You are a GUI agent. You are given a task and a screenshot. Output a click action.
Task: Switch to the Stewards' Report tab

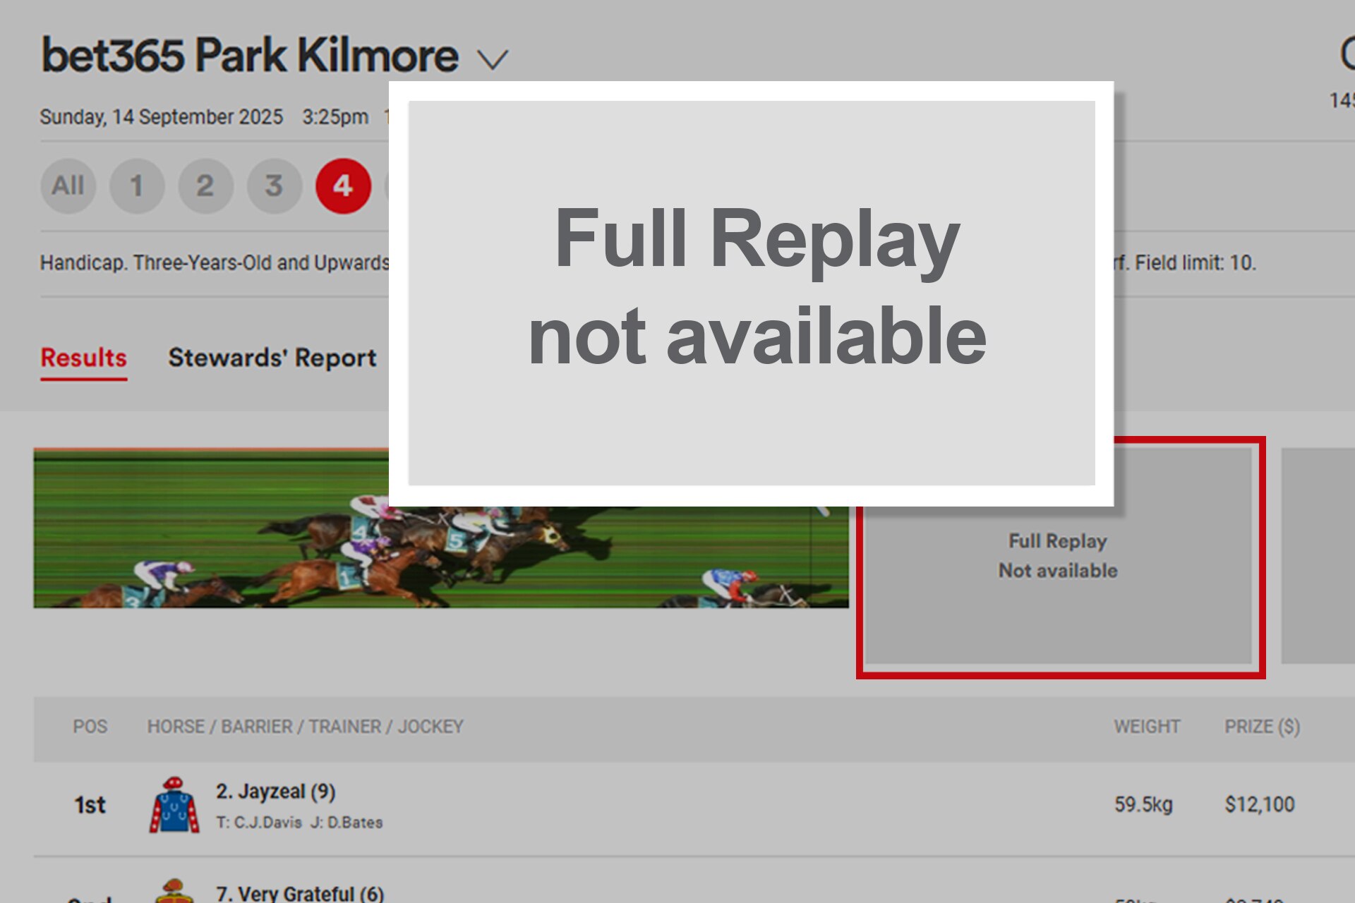[x=271, y=358]
